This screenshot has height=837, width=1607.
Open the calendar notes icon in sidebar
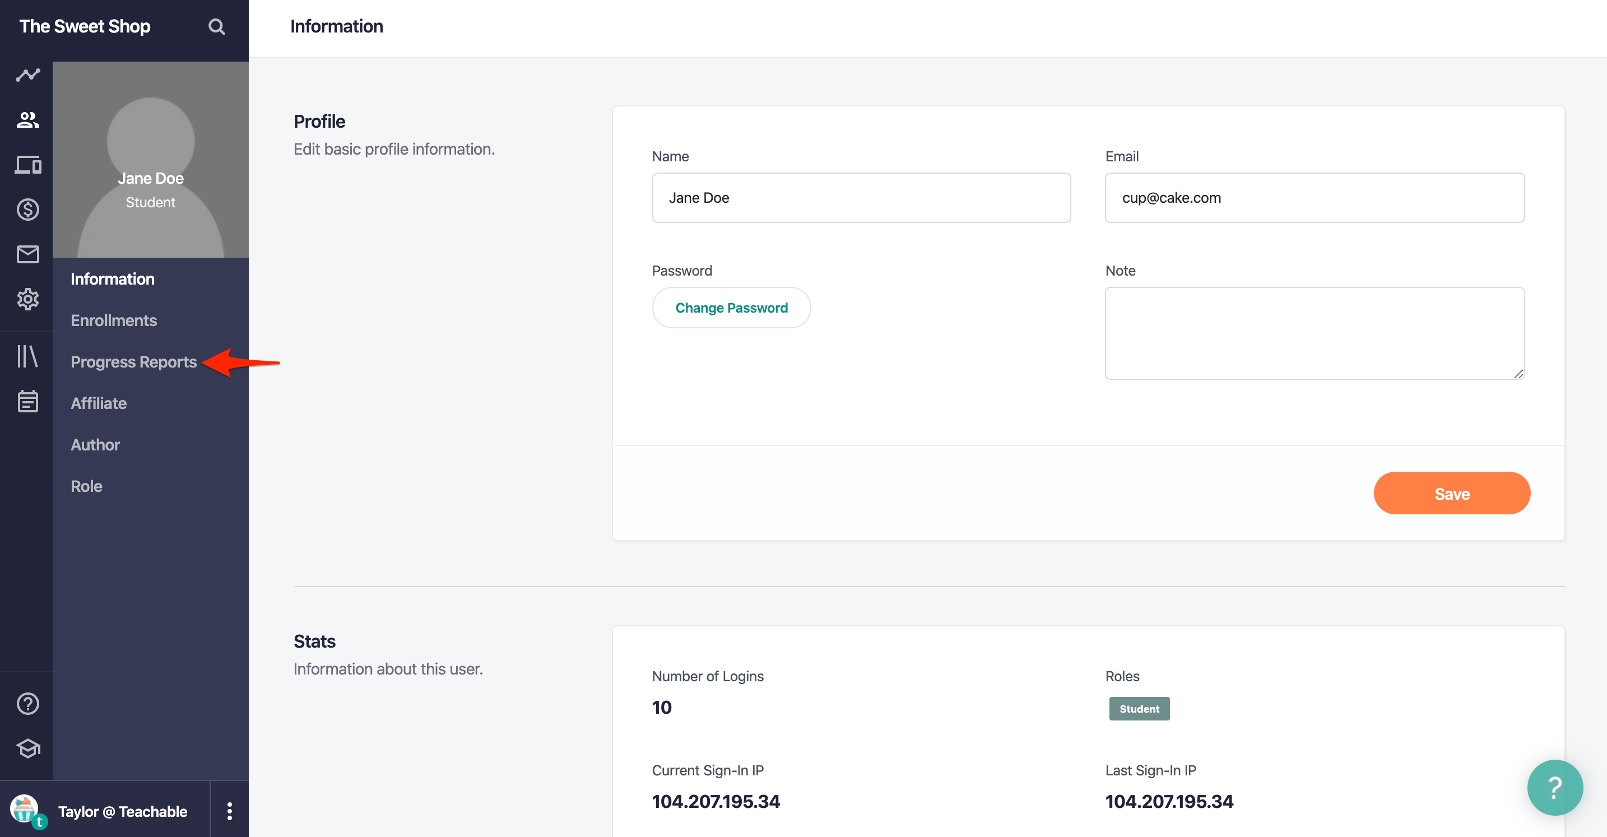click(27, 401)
